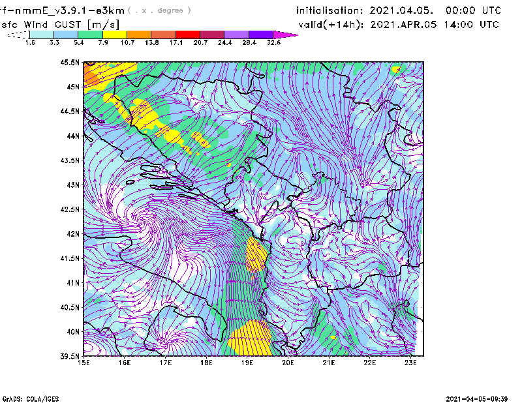The width and height of the screenshot is (522, 403).
Task: Click the 39.5N latitude label
Action: coord(70,357)
